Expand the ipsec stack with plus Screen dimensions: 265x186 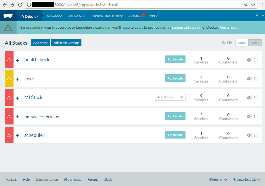click(18, 79)
